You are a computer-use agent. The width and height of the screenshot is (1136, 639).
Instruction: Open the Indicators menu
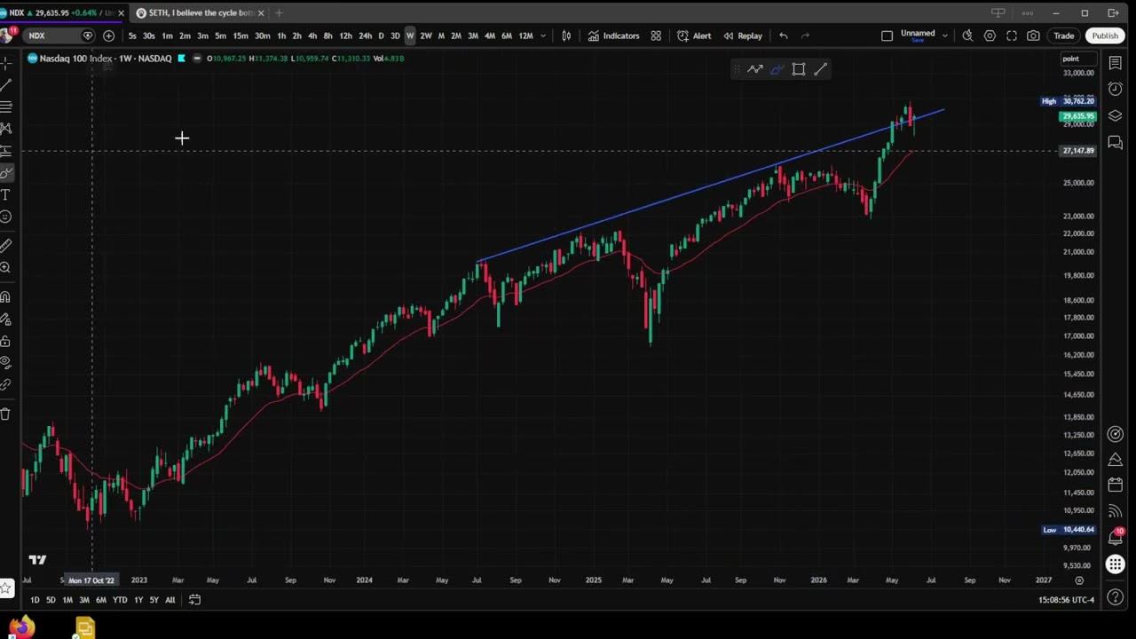tap(613, 35)
